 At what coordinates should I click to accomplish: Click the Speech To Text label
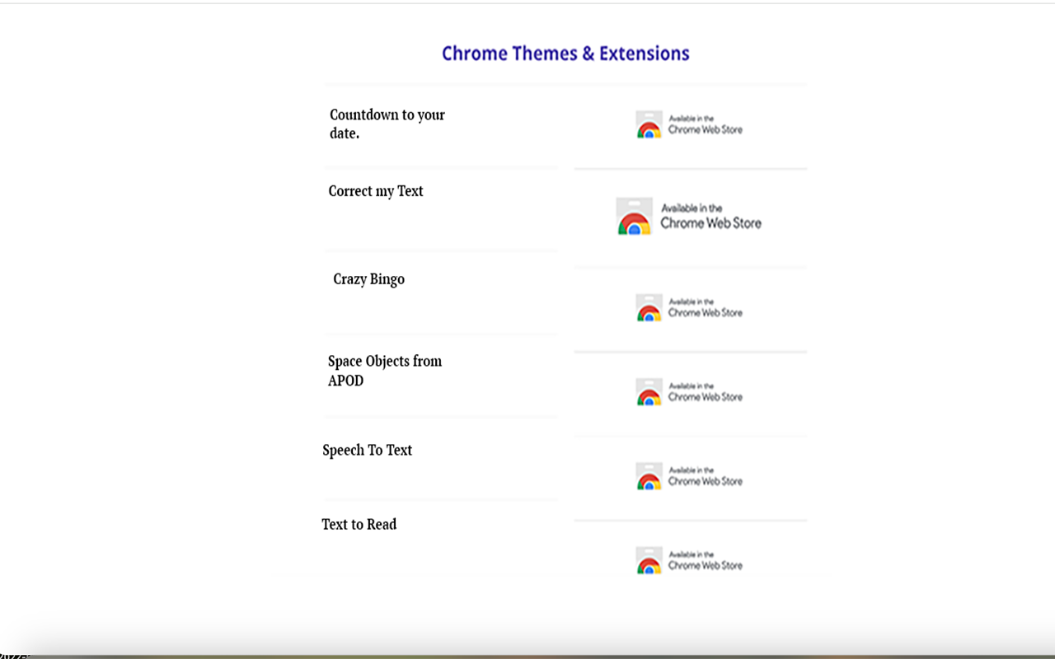click(368, 450)
